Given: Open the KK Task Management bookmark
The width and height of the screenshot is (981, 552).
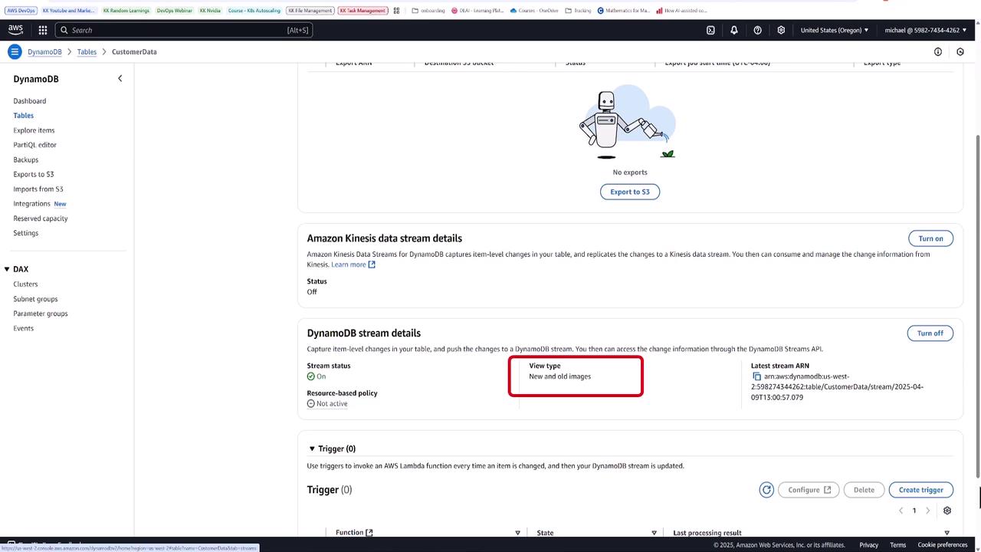Looking at the screenshot, I should pos(363,11).
